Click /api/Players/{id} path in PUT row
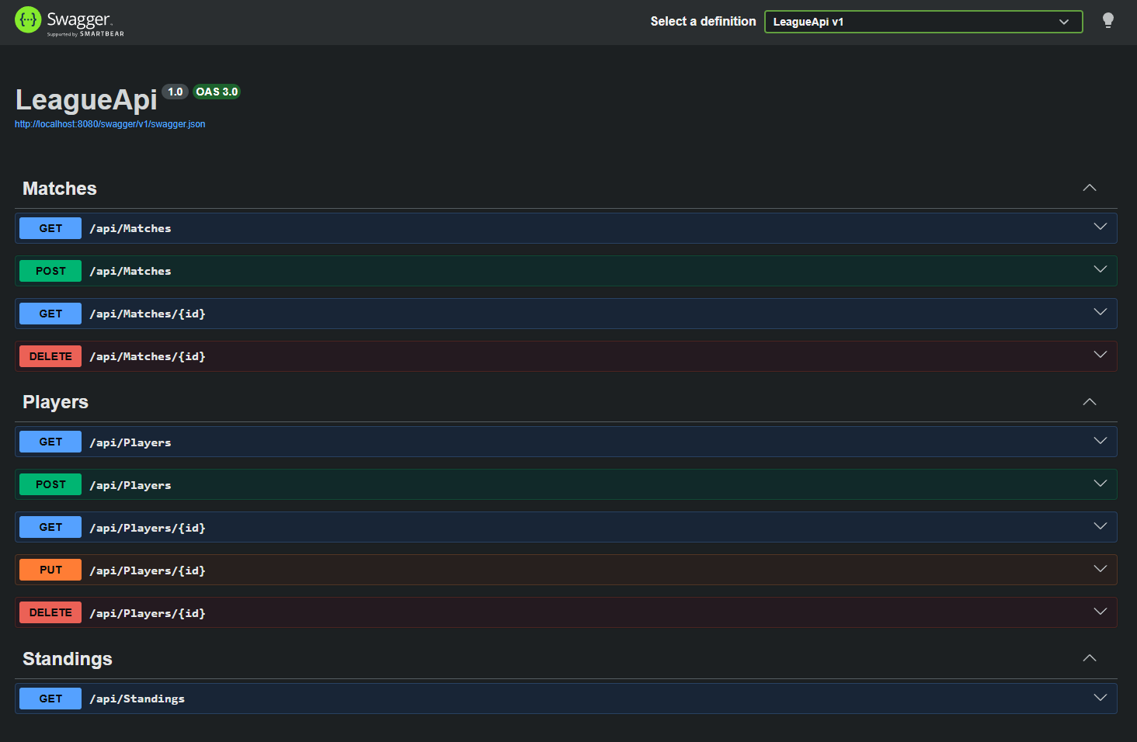 tap(148, 570)
